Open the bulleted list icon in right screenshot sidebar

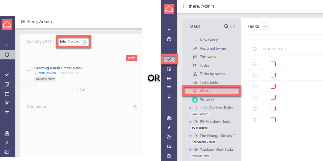tap(169, 79)
